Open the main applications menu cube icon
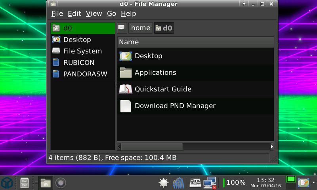Screen dimensions: 317x190 coord(7,183)
